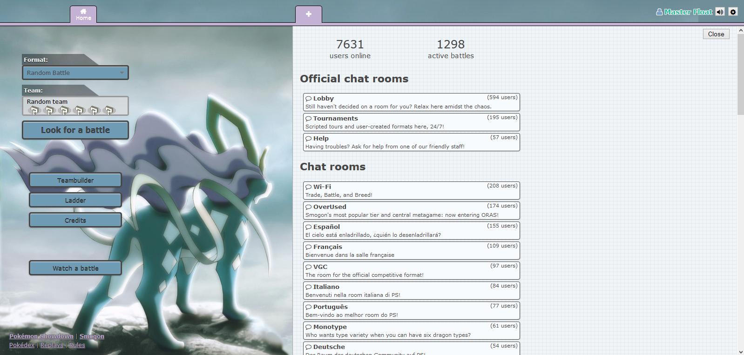Show the Credits
This screenshot has width=744, height=355.
click(x=75, y=220)
